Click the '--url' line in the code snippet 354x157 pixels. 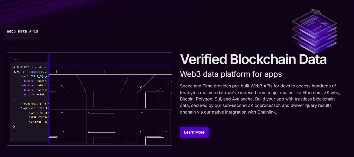(x=35, y=76)
